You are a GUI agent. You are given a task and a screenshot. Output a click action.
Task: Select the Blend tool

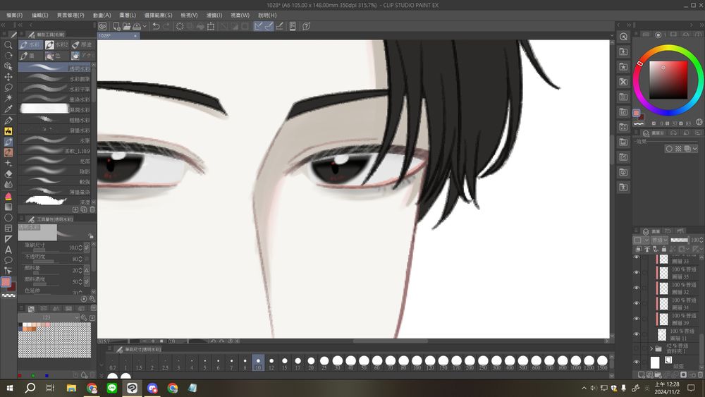point(8,185)
